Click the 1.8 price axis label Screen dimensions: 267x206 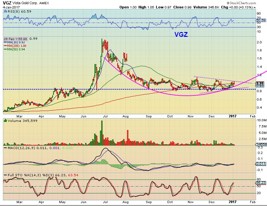[259, 50]
